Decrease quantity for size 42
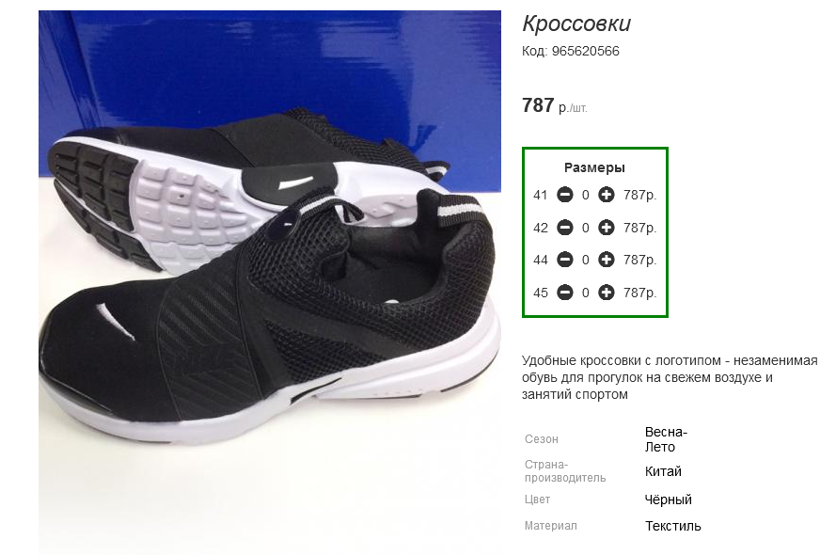Screen dimensions: 820x555 tap(565, 228)
